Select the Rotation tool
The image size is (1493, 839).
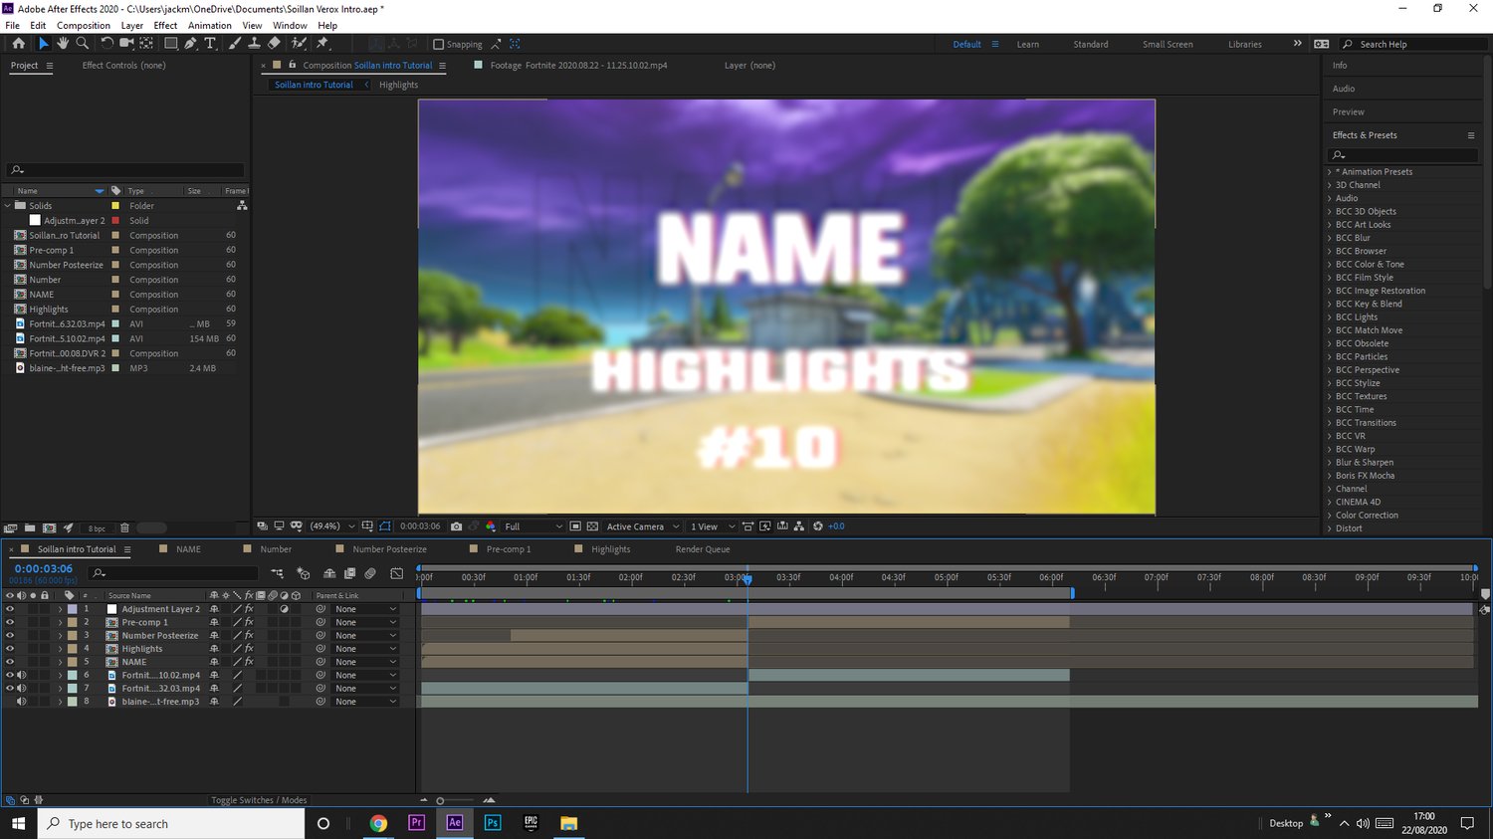point(107,44)
